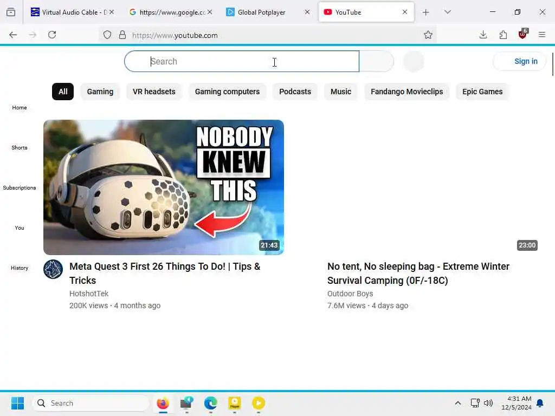Click the page vertical scrollbar
This screenshot has width=555, height=416.
[552, 64]
